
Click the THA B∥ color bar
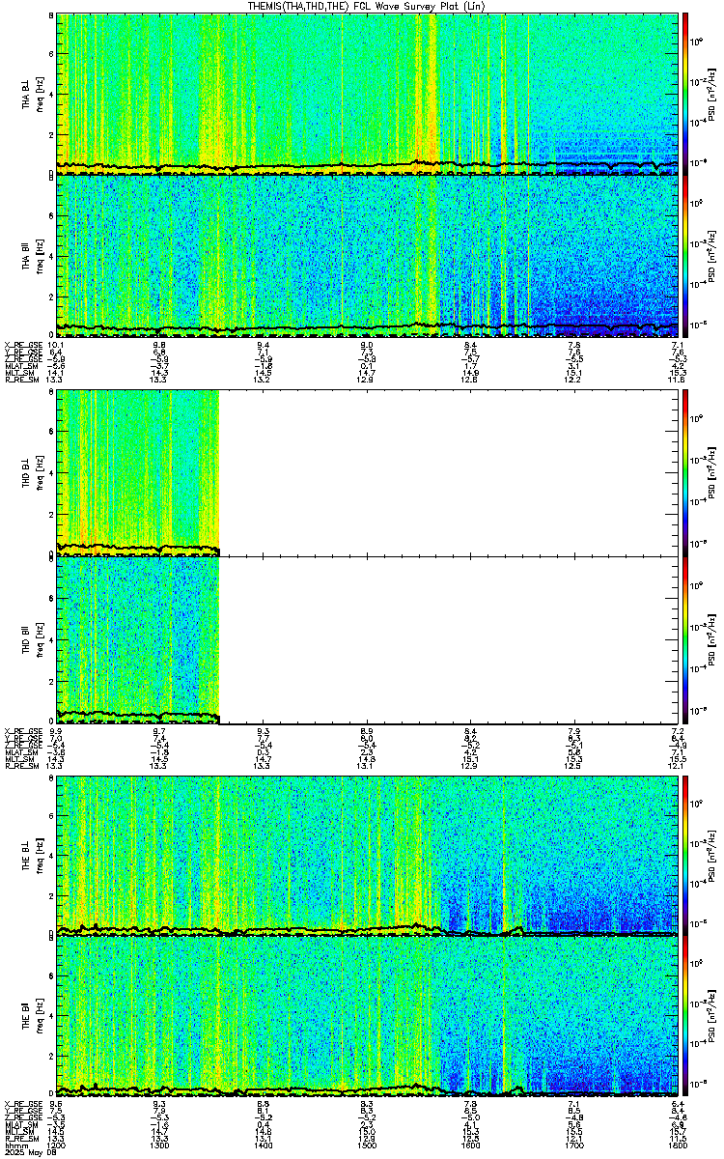[x=686, y=255]
